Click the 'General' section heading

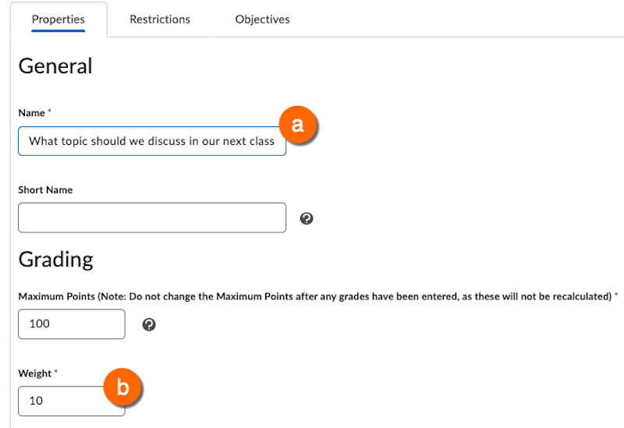[55, 66]
